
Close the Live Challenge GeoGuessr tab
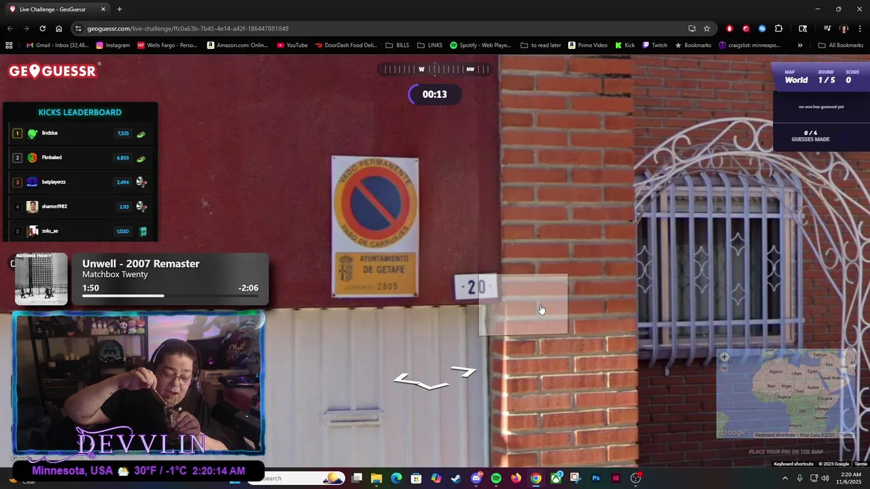coord(103,10)
